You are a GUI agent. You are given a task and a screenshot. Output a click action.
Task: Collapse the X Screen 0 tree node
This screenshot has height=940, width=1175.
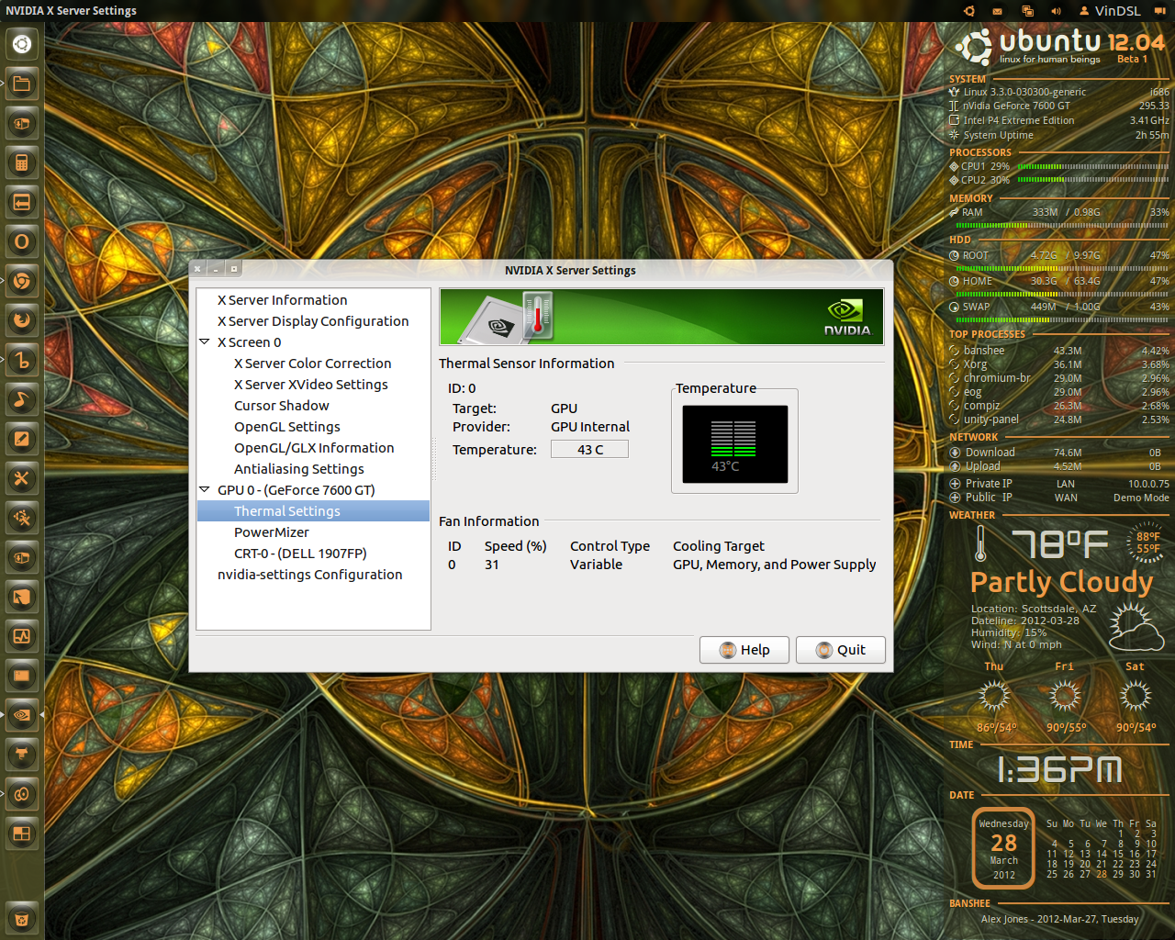pos(205,341)
